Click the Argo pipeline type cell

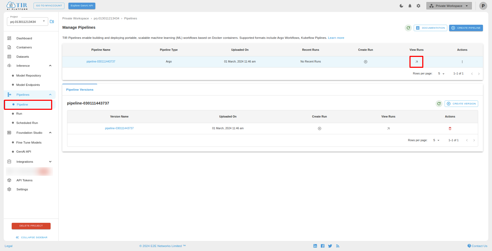pos(169,61)
